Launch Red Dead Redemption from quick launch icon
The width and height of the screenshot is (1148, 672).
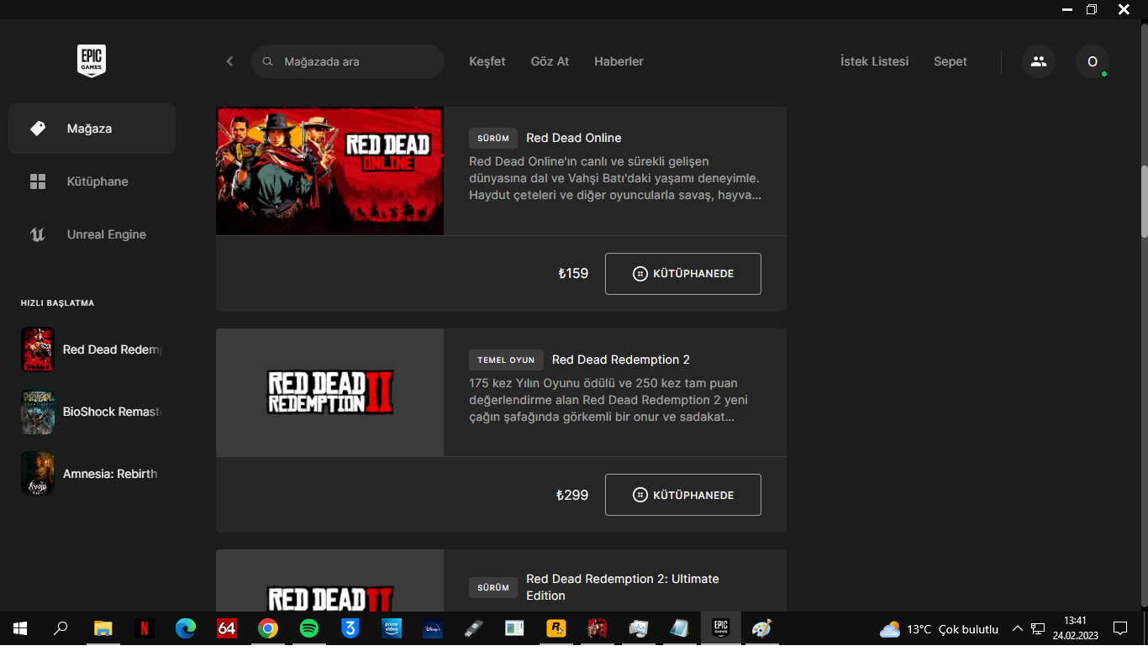38,349
